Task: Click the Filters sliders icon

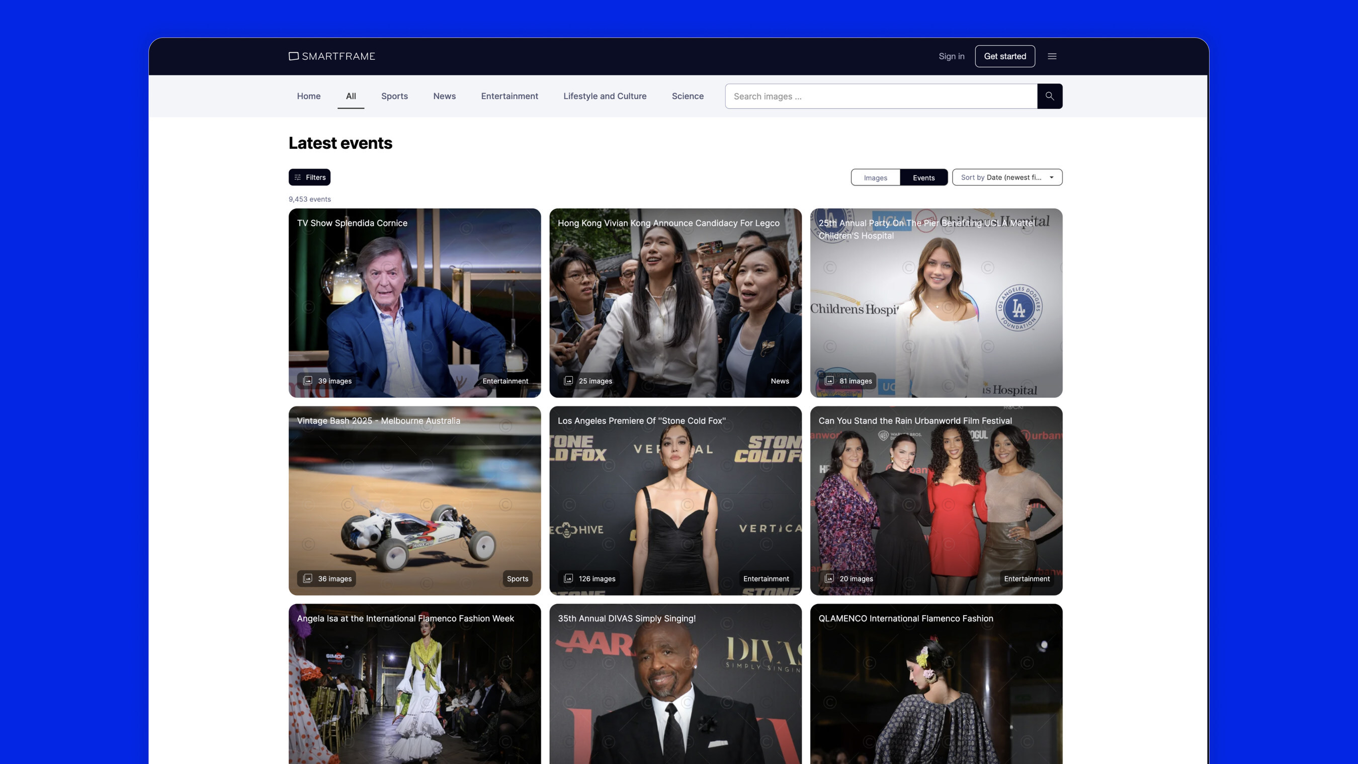Action: click(298, 177)
